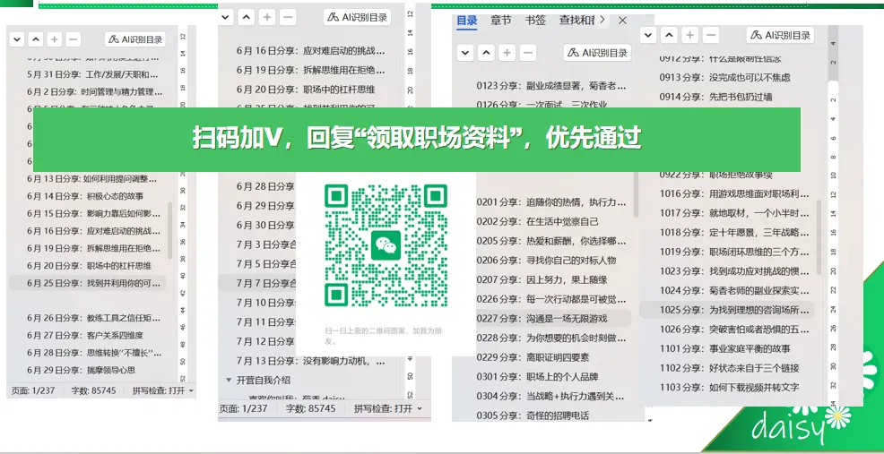
Task: Click the down chevron in the leftmost outline panel
Action: pyautogui.click(x=17, y=39)
